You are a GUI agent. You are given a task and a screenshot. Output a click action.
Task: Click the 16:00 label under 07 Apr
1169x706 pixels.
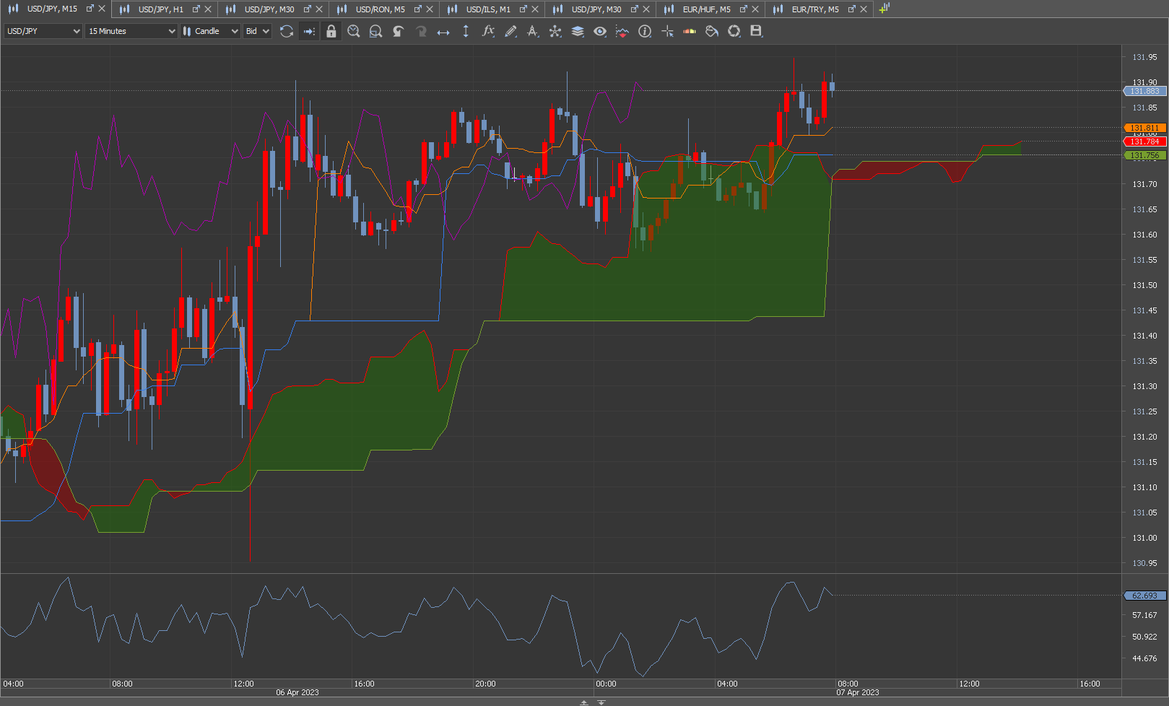click(x=1090, y=684)
